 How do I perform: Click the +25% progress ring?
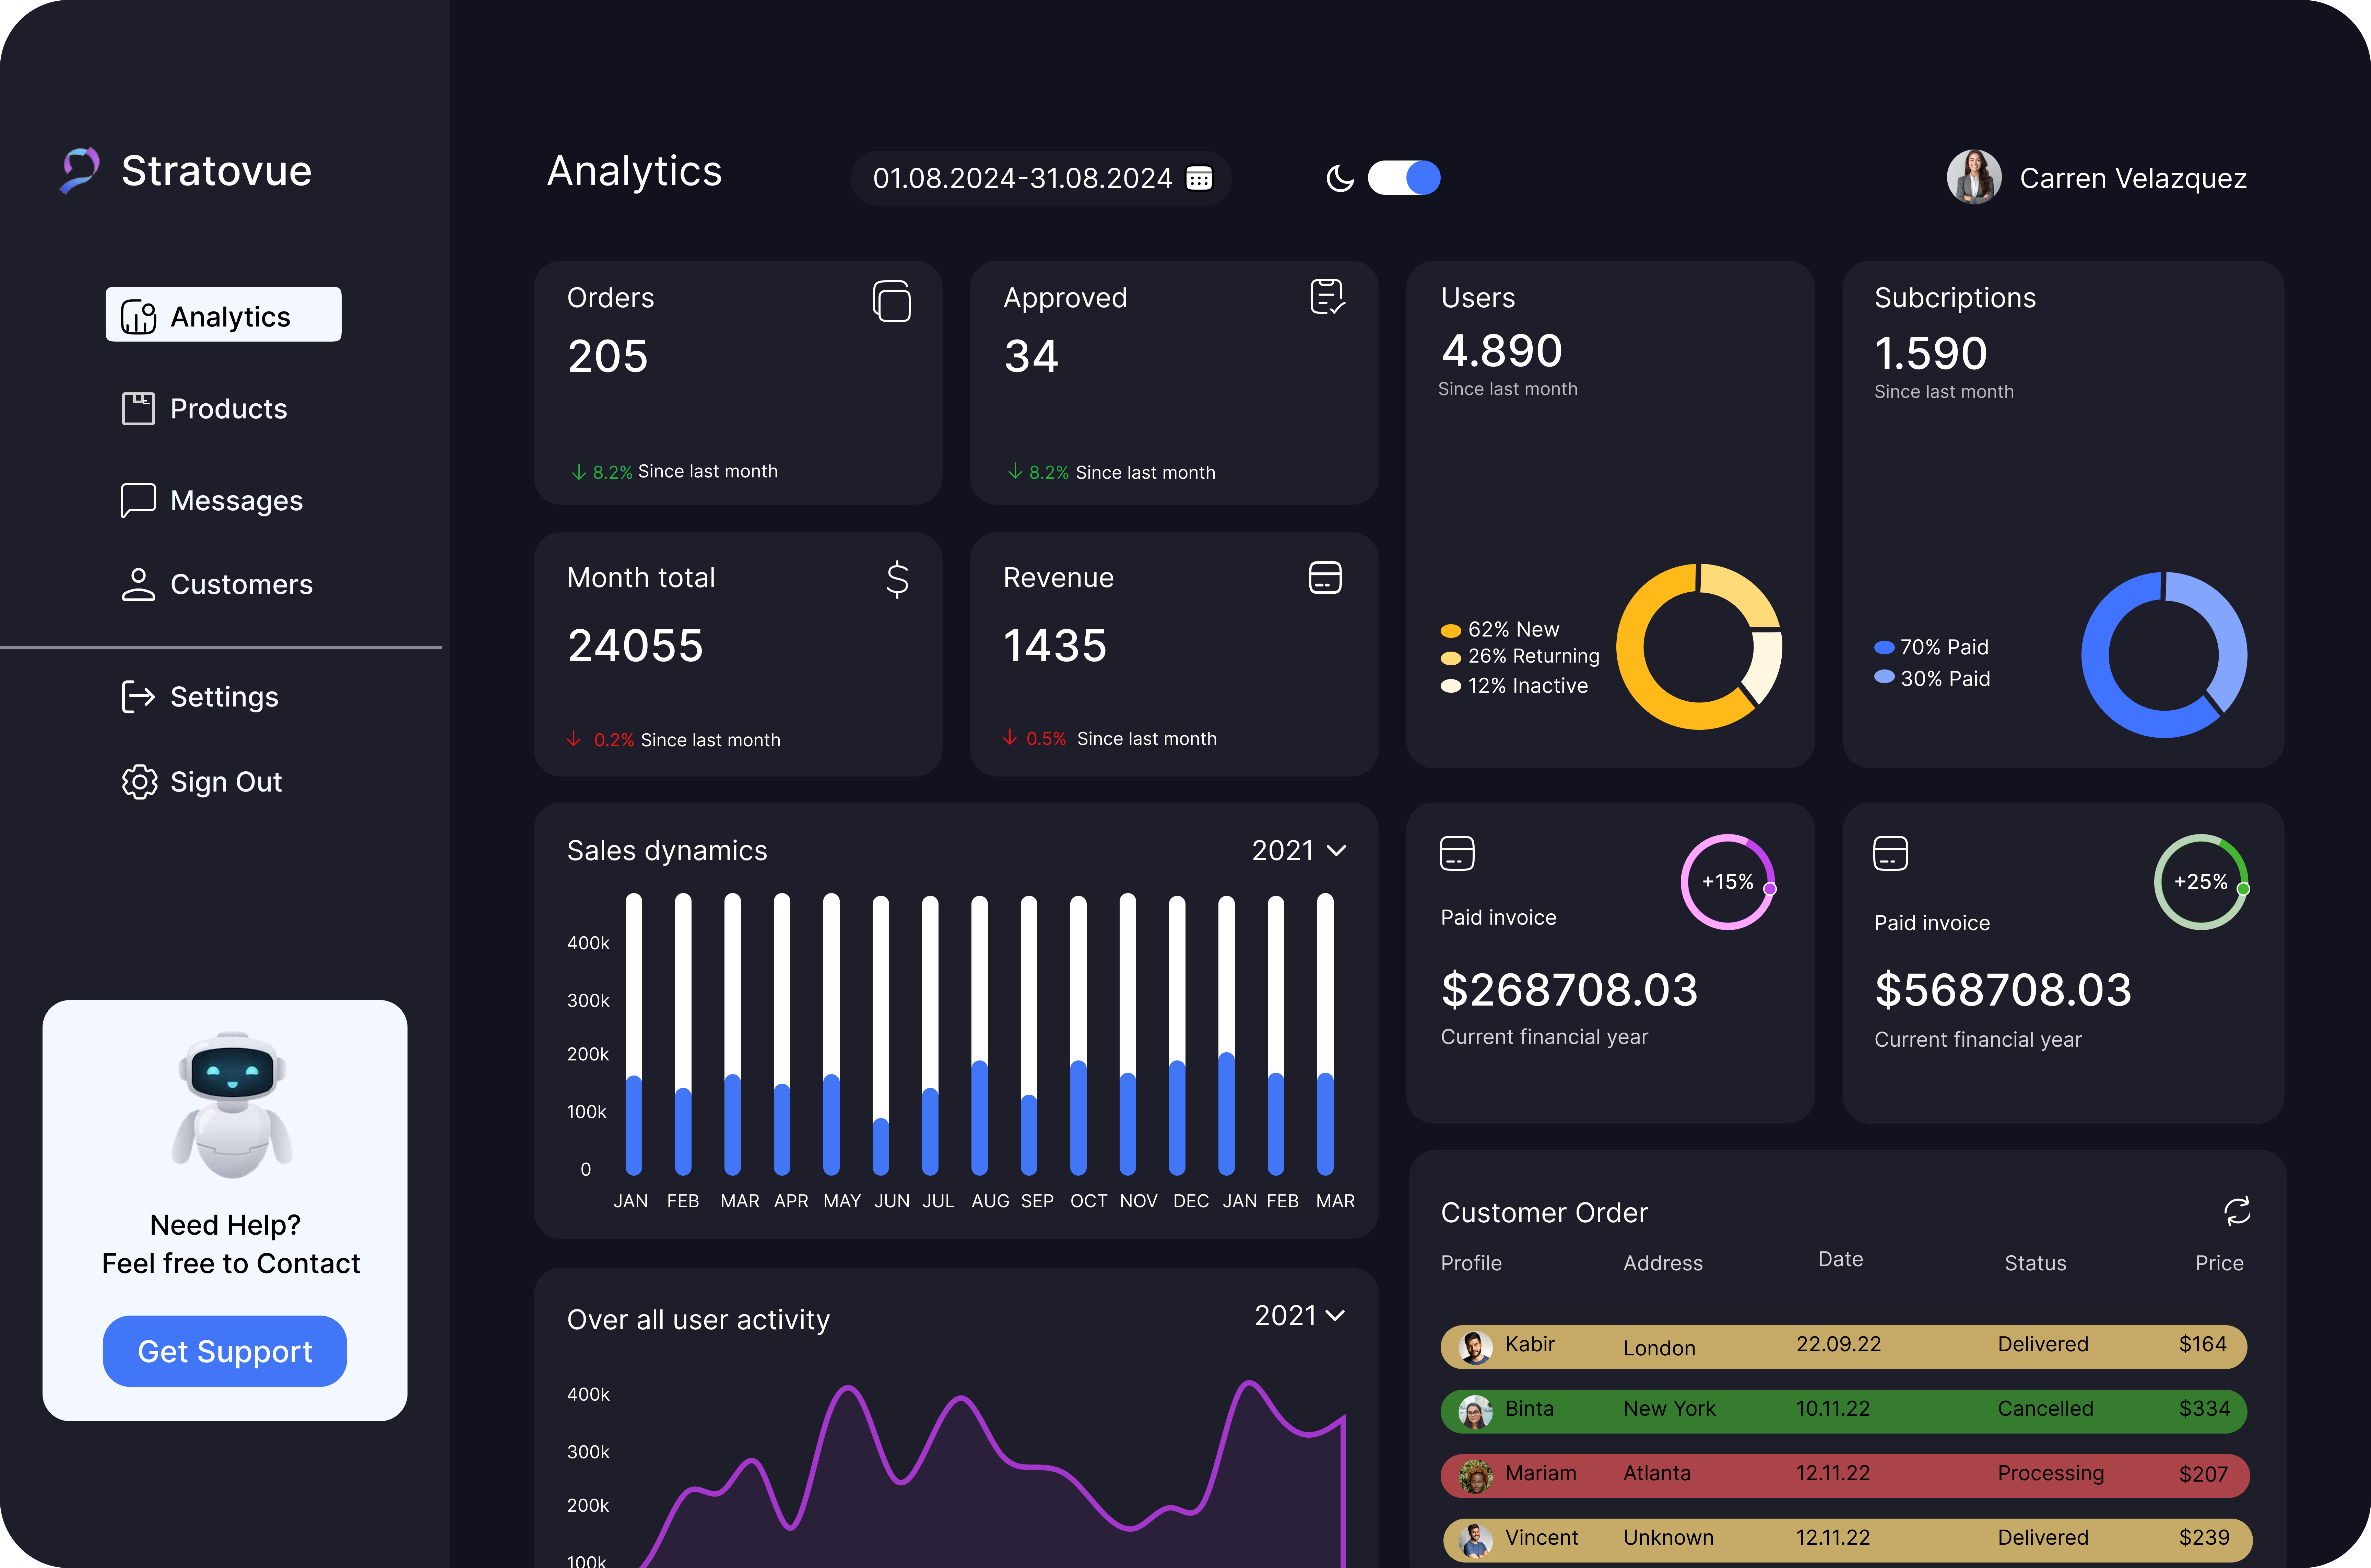point(2201,882)
